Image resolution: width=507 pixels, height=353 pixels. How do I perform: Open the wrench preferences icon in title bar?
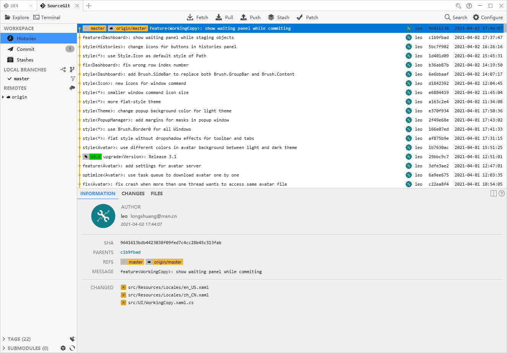point(458,6)
